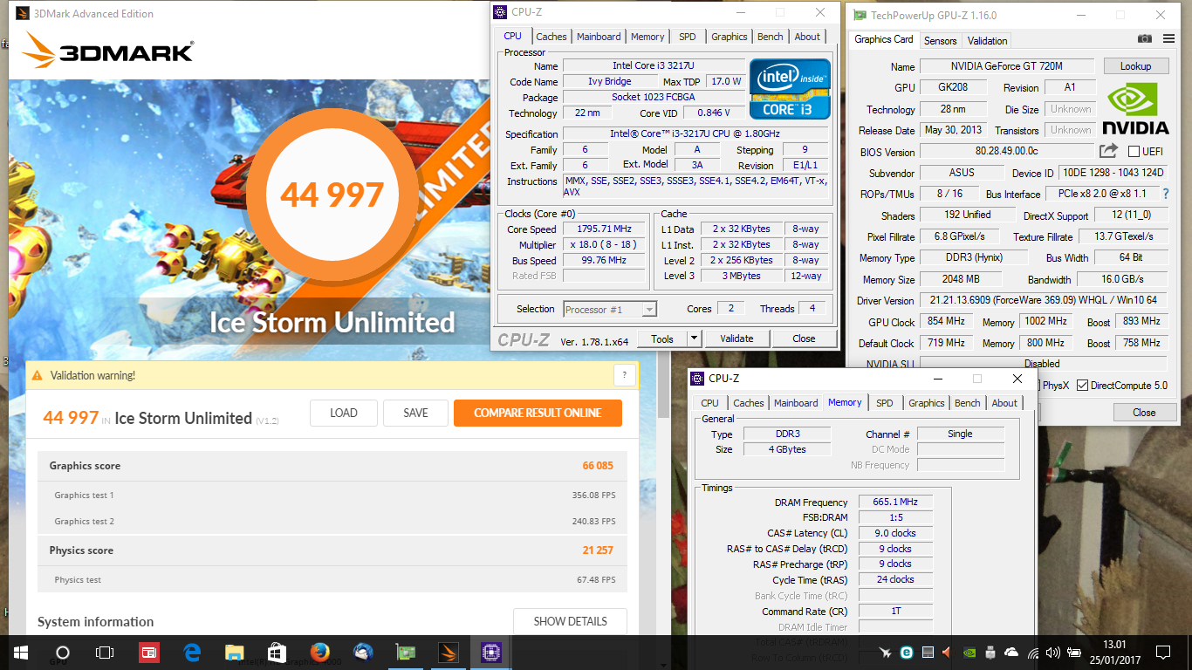Click Close button in upper CPU-Z window
1192x670 pixels.
(x=804, y=338)
